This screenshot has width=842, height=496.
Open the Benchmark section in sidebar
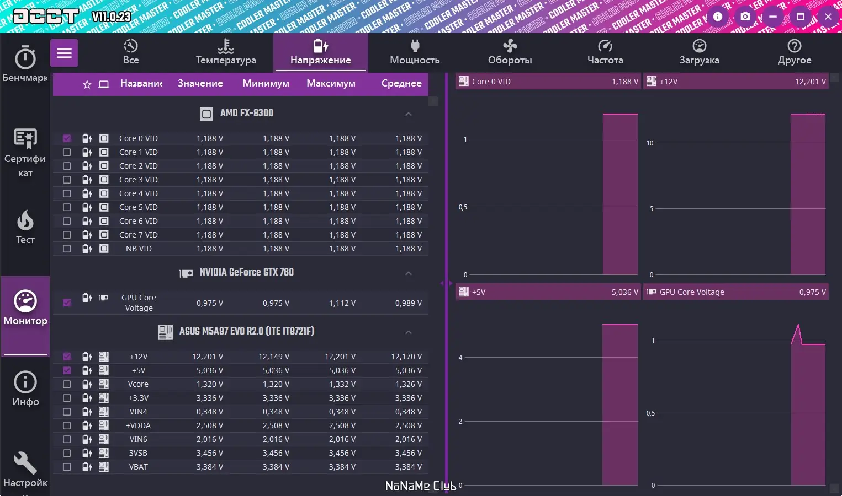click(x=25, y=64)
